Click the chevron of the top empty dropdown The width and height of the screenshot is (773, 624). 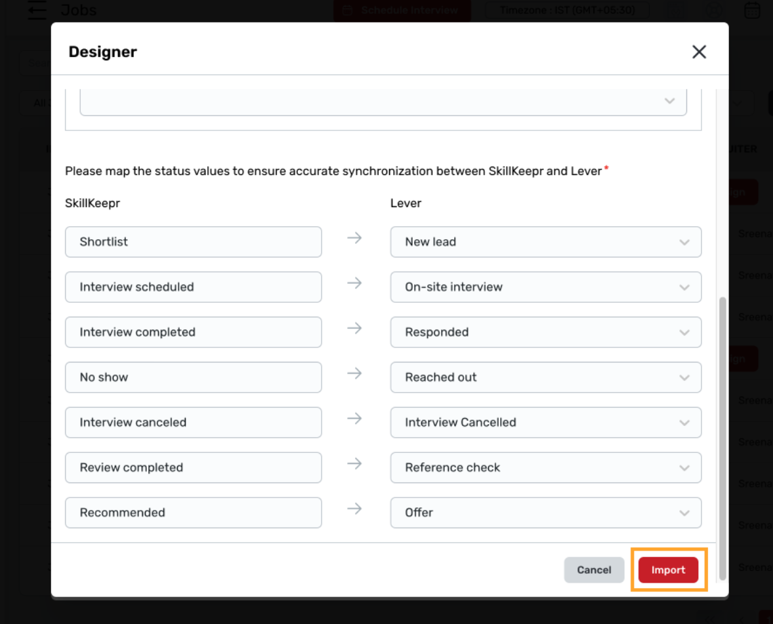click(x=669, y=101)
